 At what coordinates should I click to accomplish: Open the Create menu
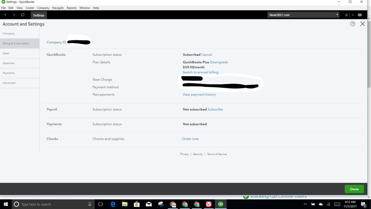pos(30,8)
